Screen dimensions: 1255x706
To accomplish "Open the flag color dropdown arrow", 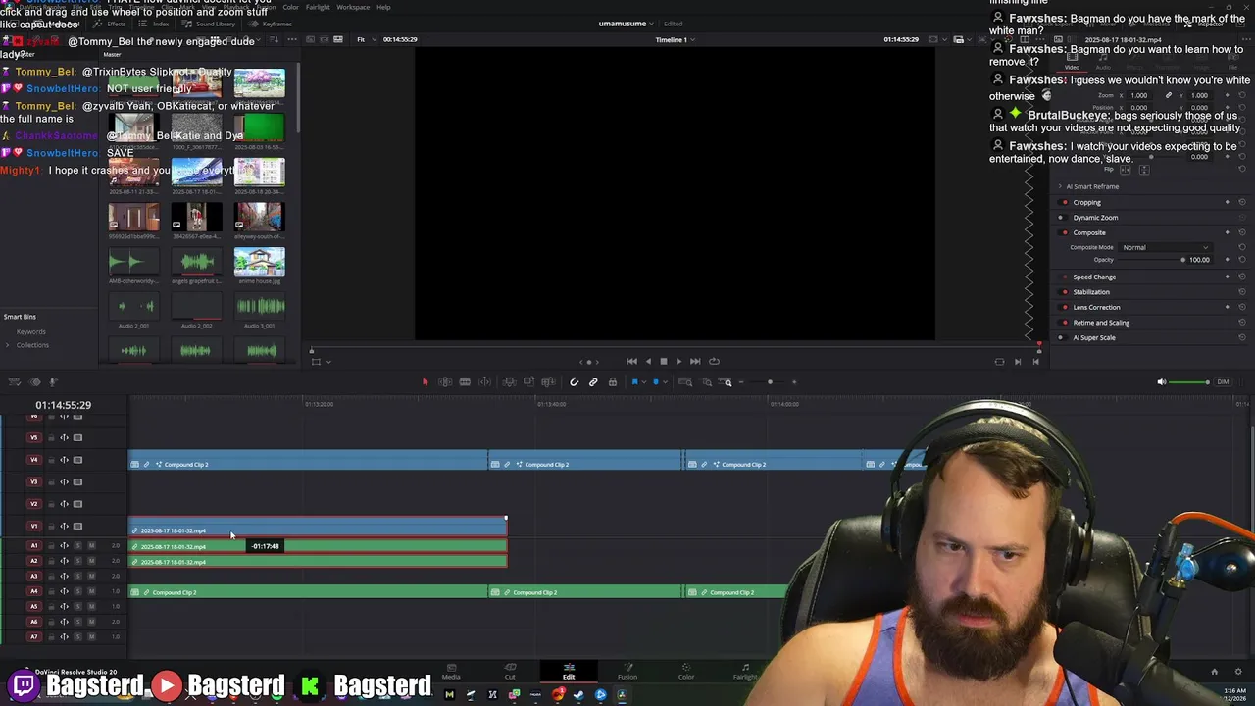I will (x=642, y=382).
